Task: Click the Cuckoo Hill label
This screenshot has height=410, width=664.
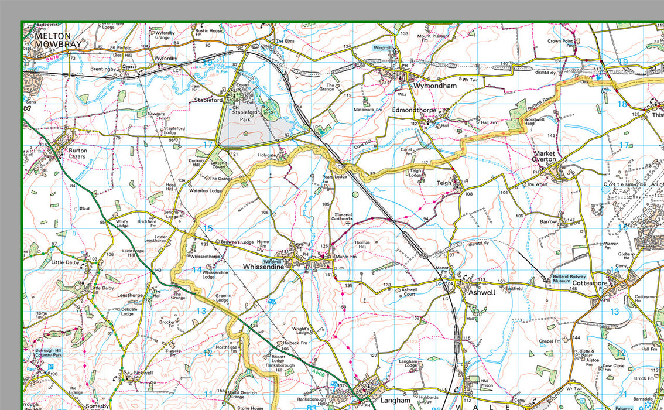Action: point(196,163)
